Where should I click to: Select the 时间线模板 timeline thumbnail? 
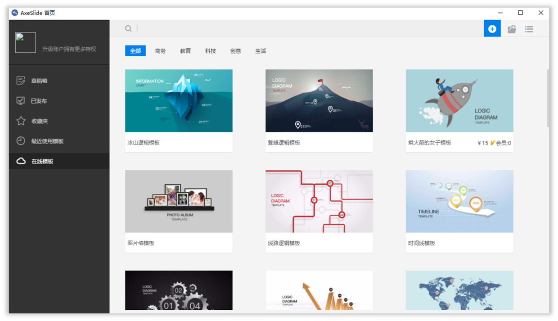click(x=459, y=201)
